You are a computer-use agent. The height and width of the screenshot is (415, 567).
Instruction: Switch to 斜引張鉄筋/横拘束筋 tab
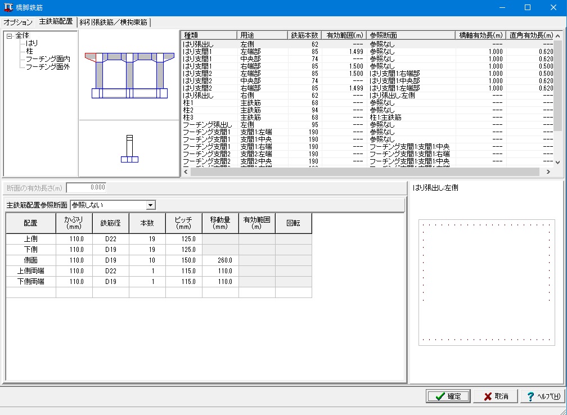tap(115, 22)
